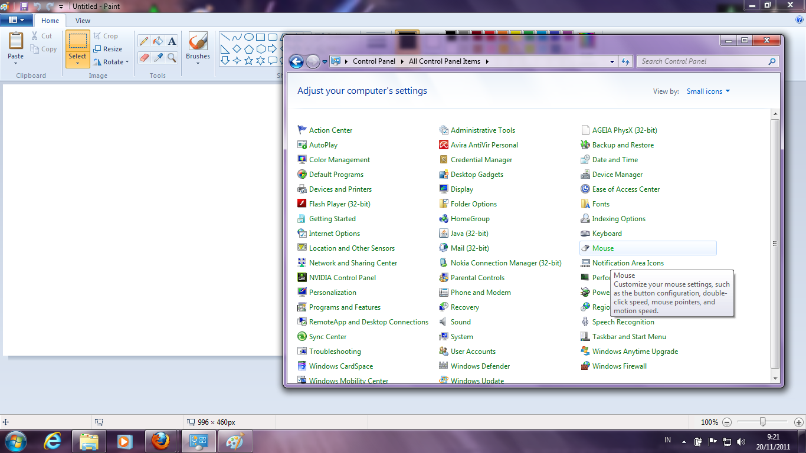Select the Eraser tool in Paint
The image size is (806, 453).
143,57
